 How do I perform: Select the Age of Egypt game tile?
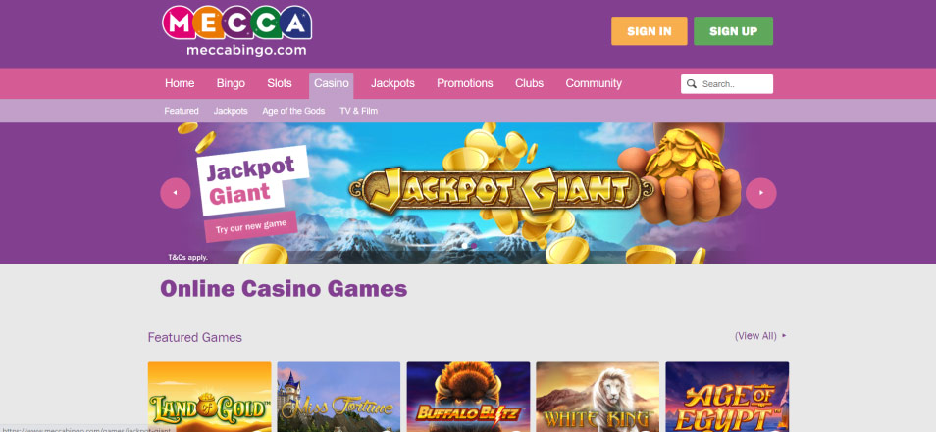coord(727,397)
